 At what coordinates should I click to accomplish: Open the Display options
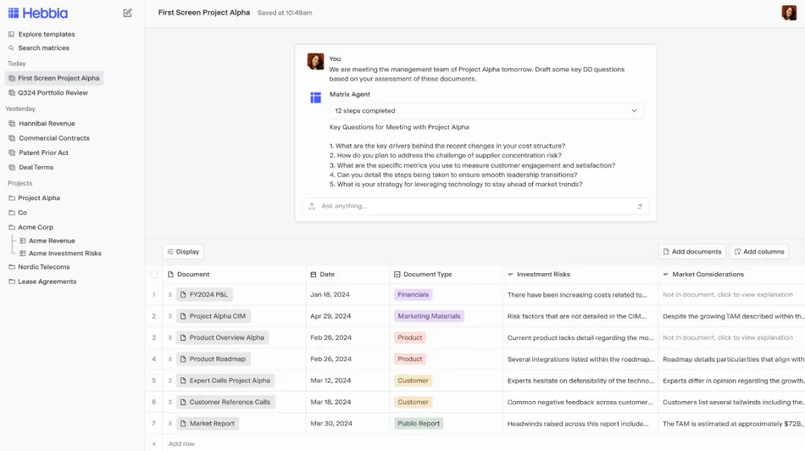[183, 252]
